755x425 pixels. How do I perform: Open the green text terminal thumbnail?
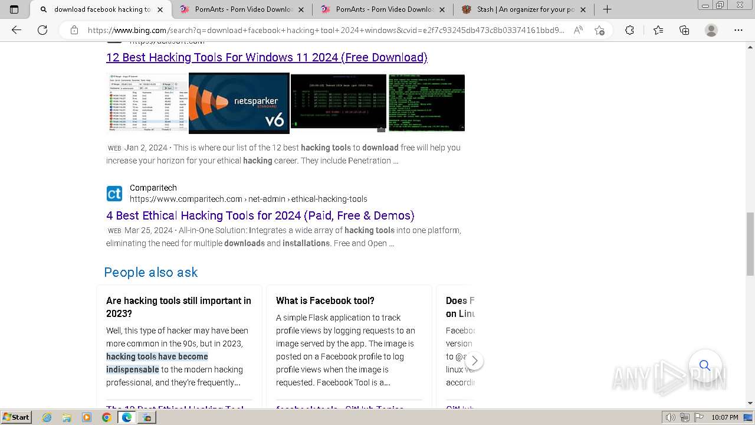coord(426,103)
